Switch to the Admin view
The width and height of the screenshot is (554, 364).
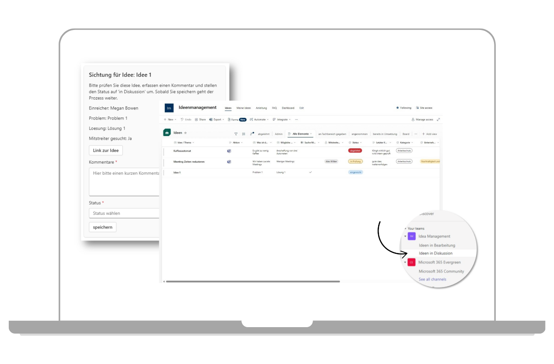coord(278,134)
